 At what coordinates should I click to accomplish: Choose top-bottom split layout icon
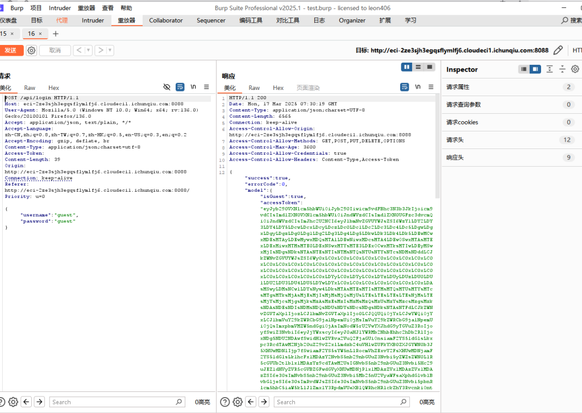click(418, 67)
